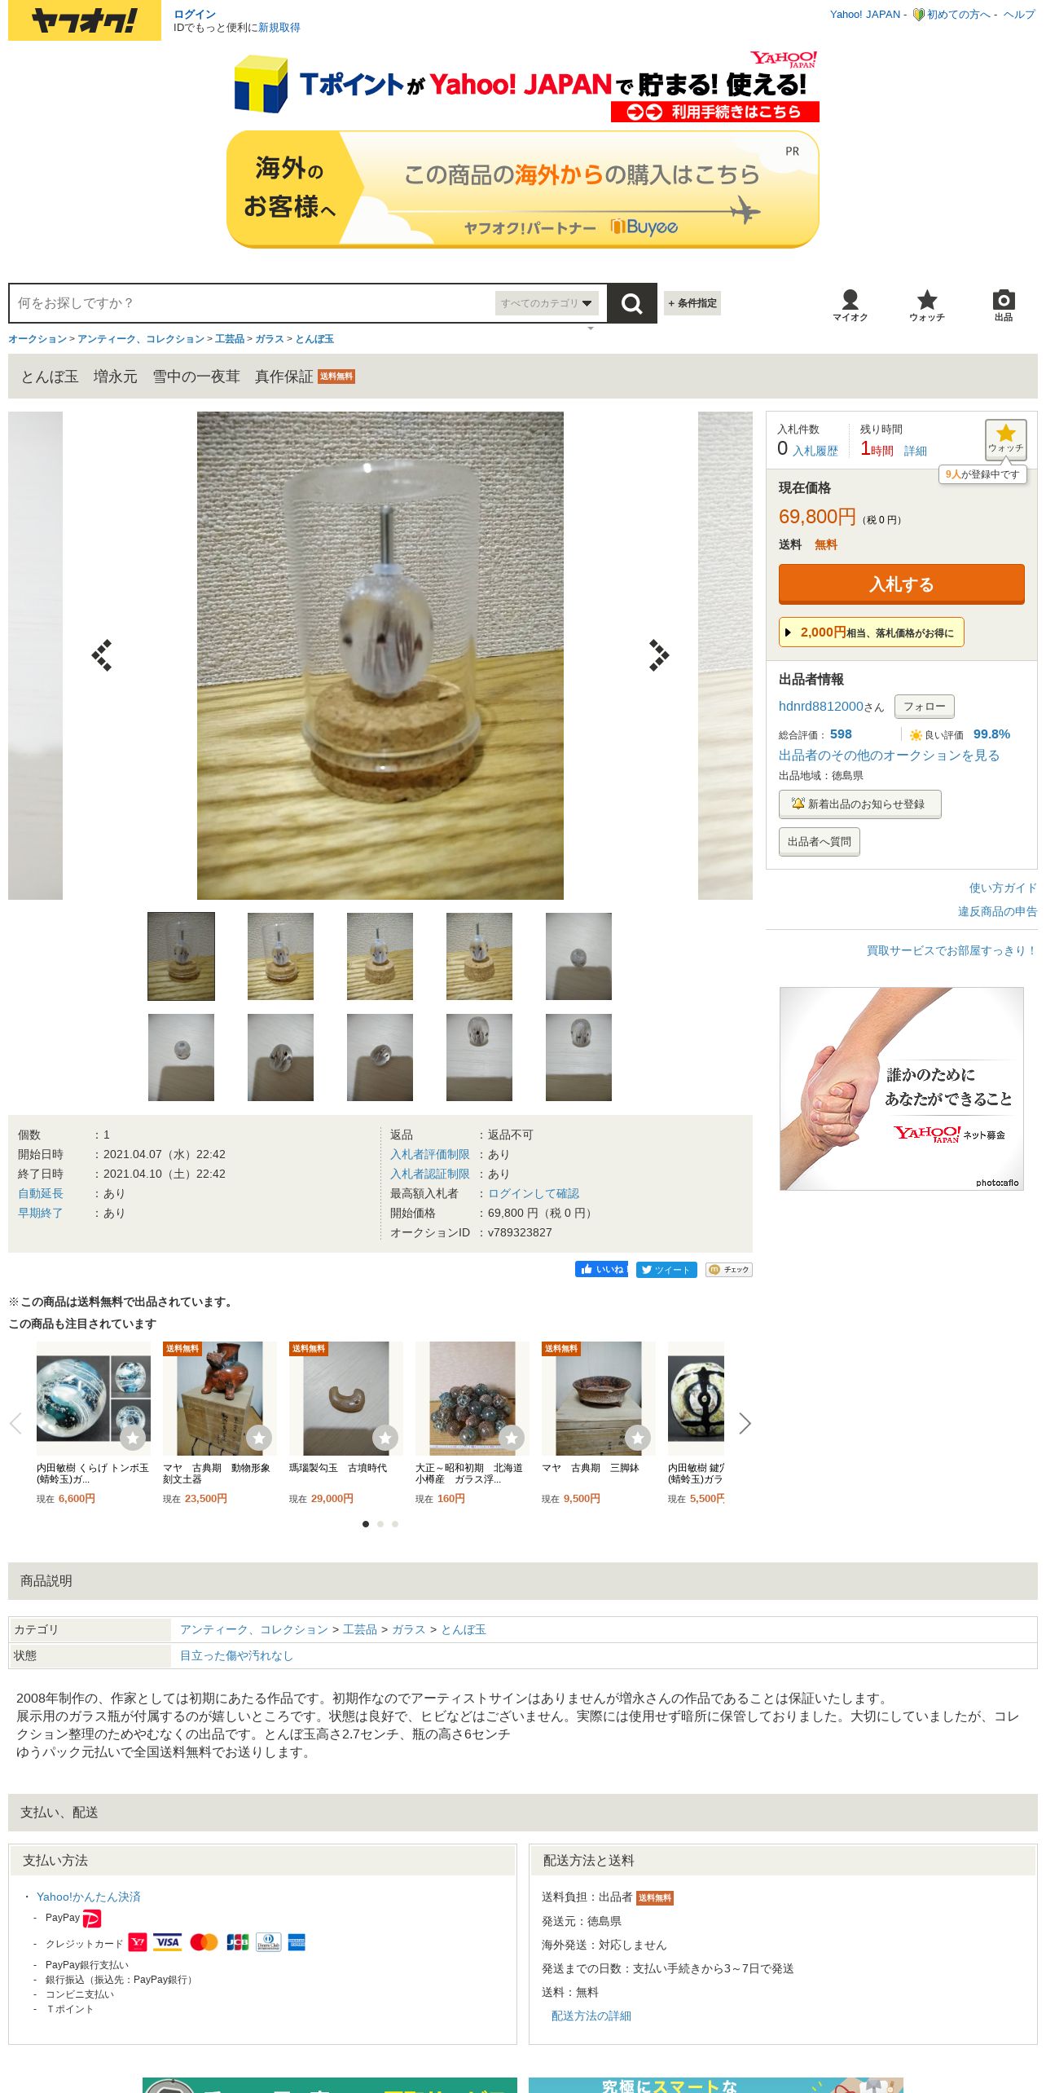Viewport: 1046px width, 2093px height.
Task: Open the マイオク profile icon
Action: [850, 306]
